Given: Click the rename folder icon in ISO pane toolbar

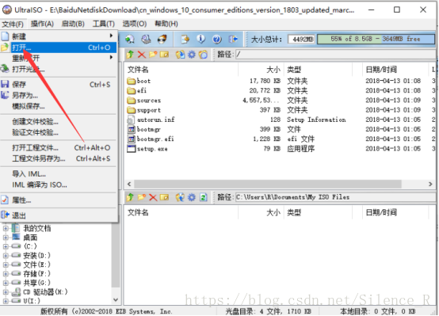Looking at the screenshot, I should (x=164, y=55).
